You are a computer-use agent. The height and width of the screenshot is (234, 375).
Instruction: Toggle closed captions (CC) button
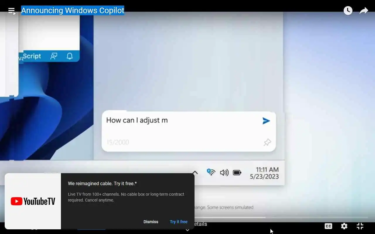328,226
